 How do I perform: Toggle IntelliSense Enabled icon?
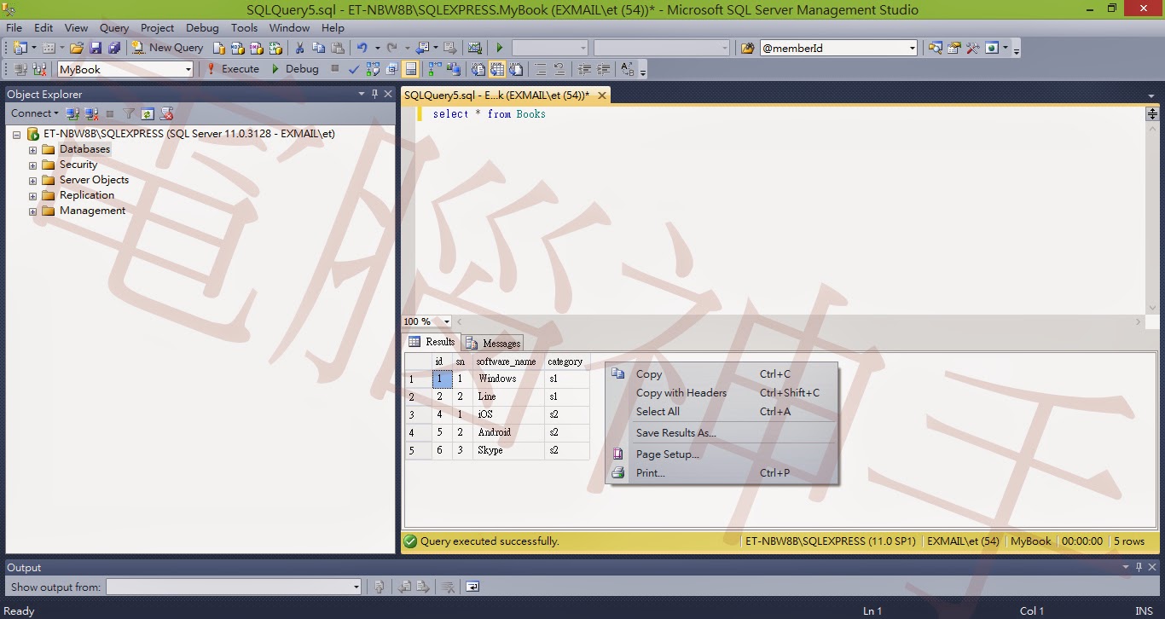coord(410,69)
